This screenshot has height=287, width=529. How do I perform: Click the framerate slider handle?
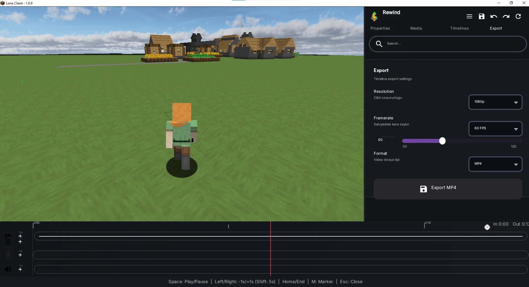coord(442,141)
